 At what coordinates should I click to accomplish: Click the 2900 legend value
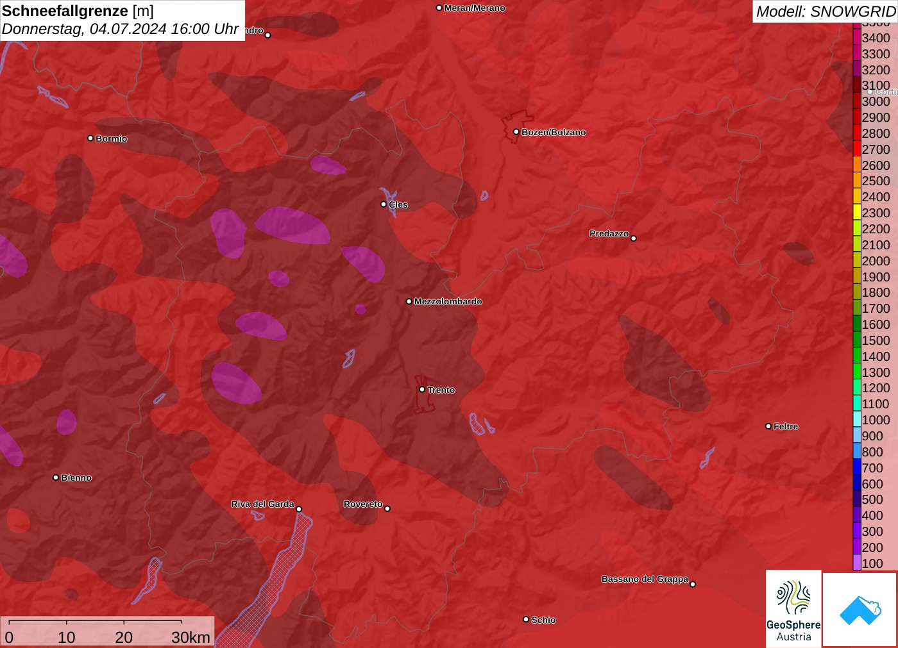click(876, 117)
